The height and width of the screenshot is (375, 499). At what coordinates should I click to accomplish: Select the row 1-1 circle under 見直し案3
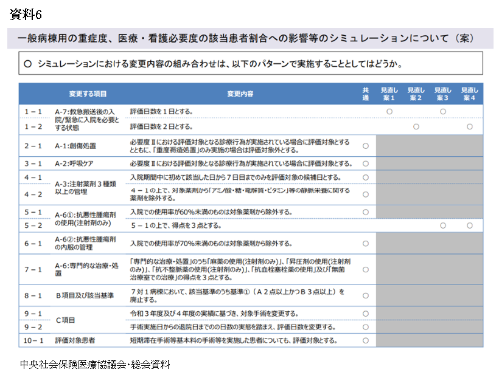443,112
